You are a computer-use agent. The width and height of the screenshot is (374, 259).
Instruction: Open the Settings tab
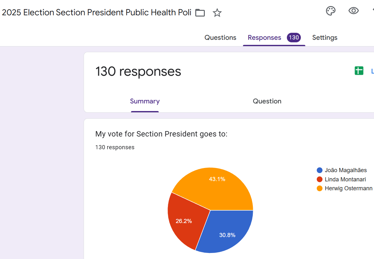pos(325,38)
